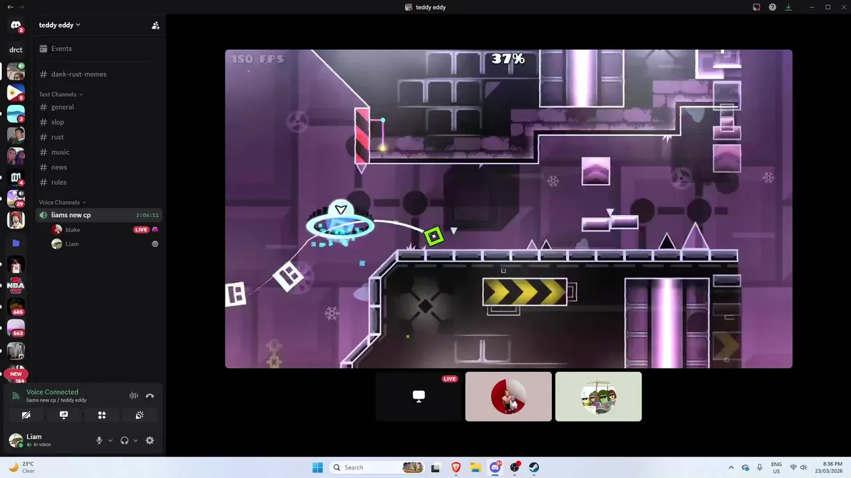Open the Discord inbox icon
This screenshot has height=478, width=851.
tap(757, 7)
